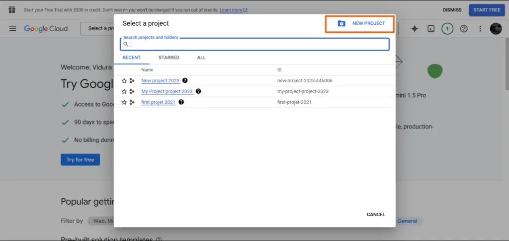Viewport: 509px width, 241px height.
Task: Star the My Project project 2023 project
Action: 124,91
